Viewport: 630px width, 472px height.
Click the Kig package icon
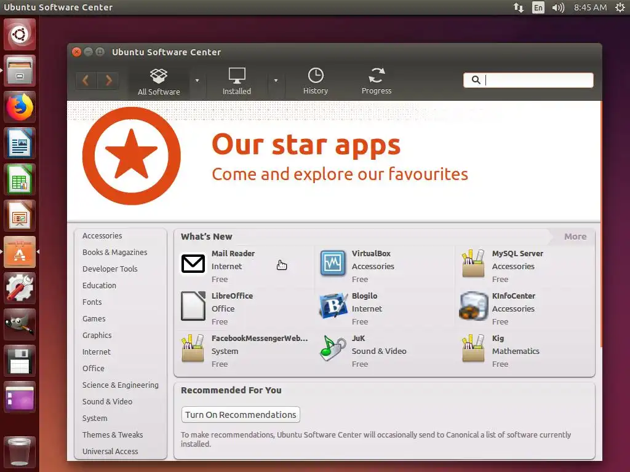coord(473,348)
